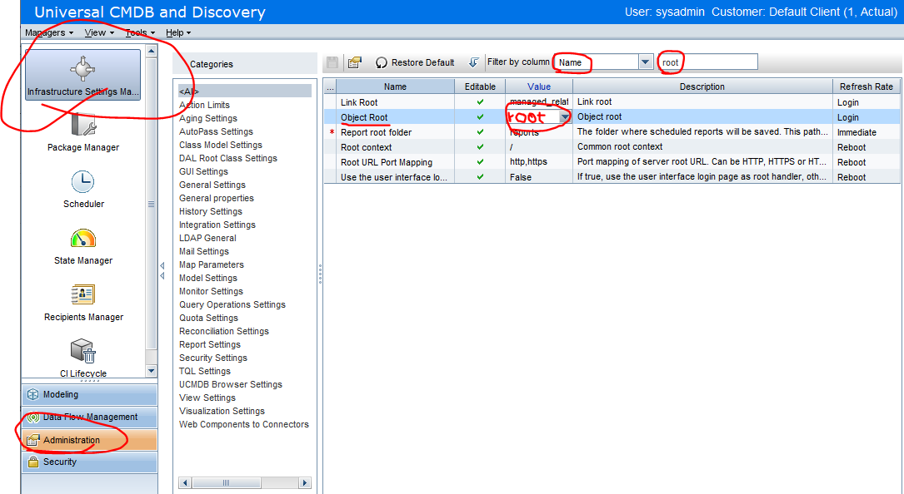Open Infrastructure Settings Manager module
This screenshot has width=904, height=494.
(83, 75)
